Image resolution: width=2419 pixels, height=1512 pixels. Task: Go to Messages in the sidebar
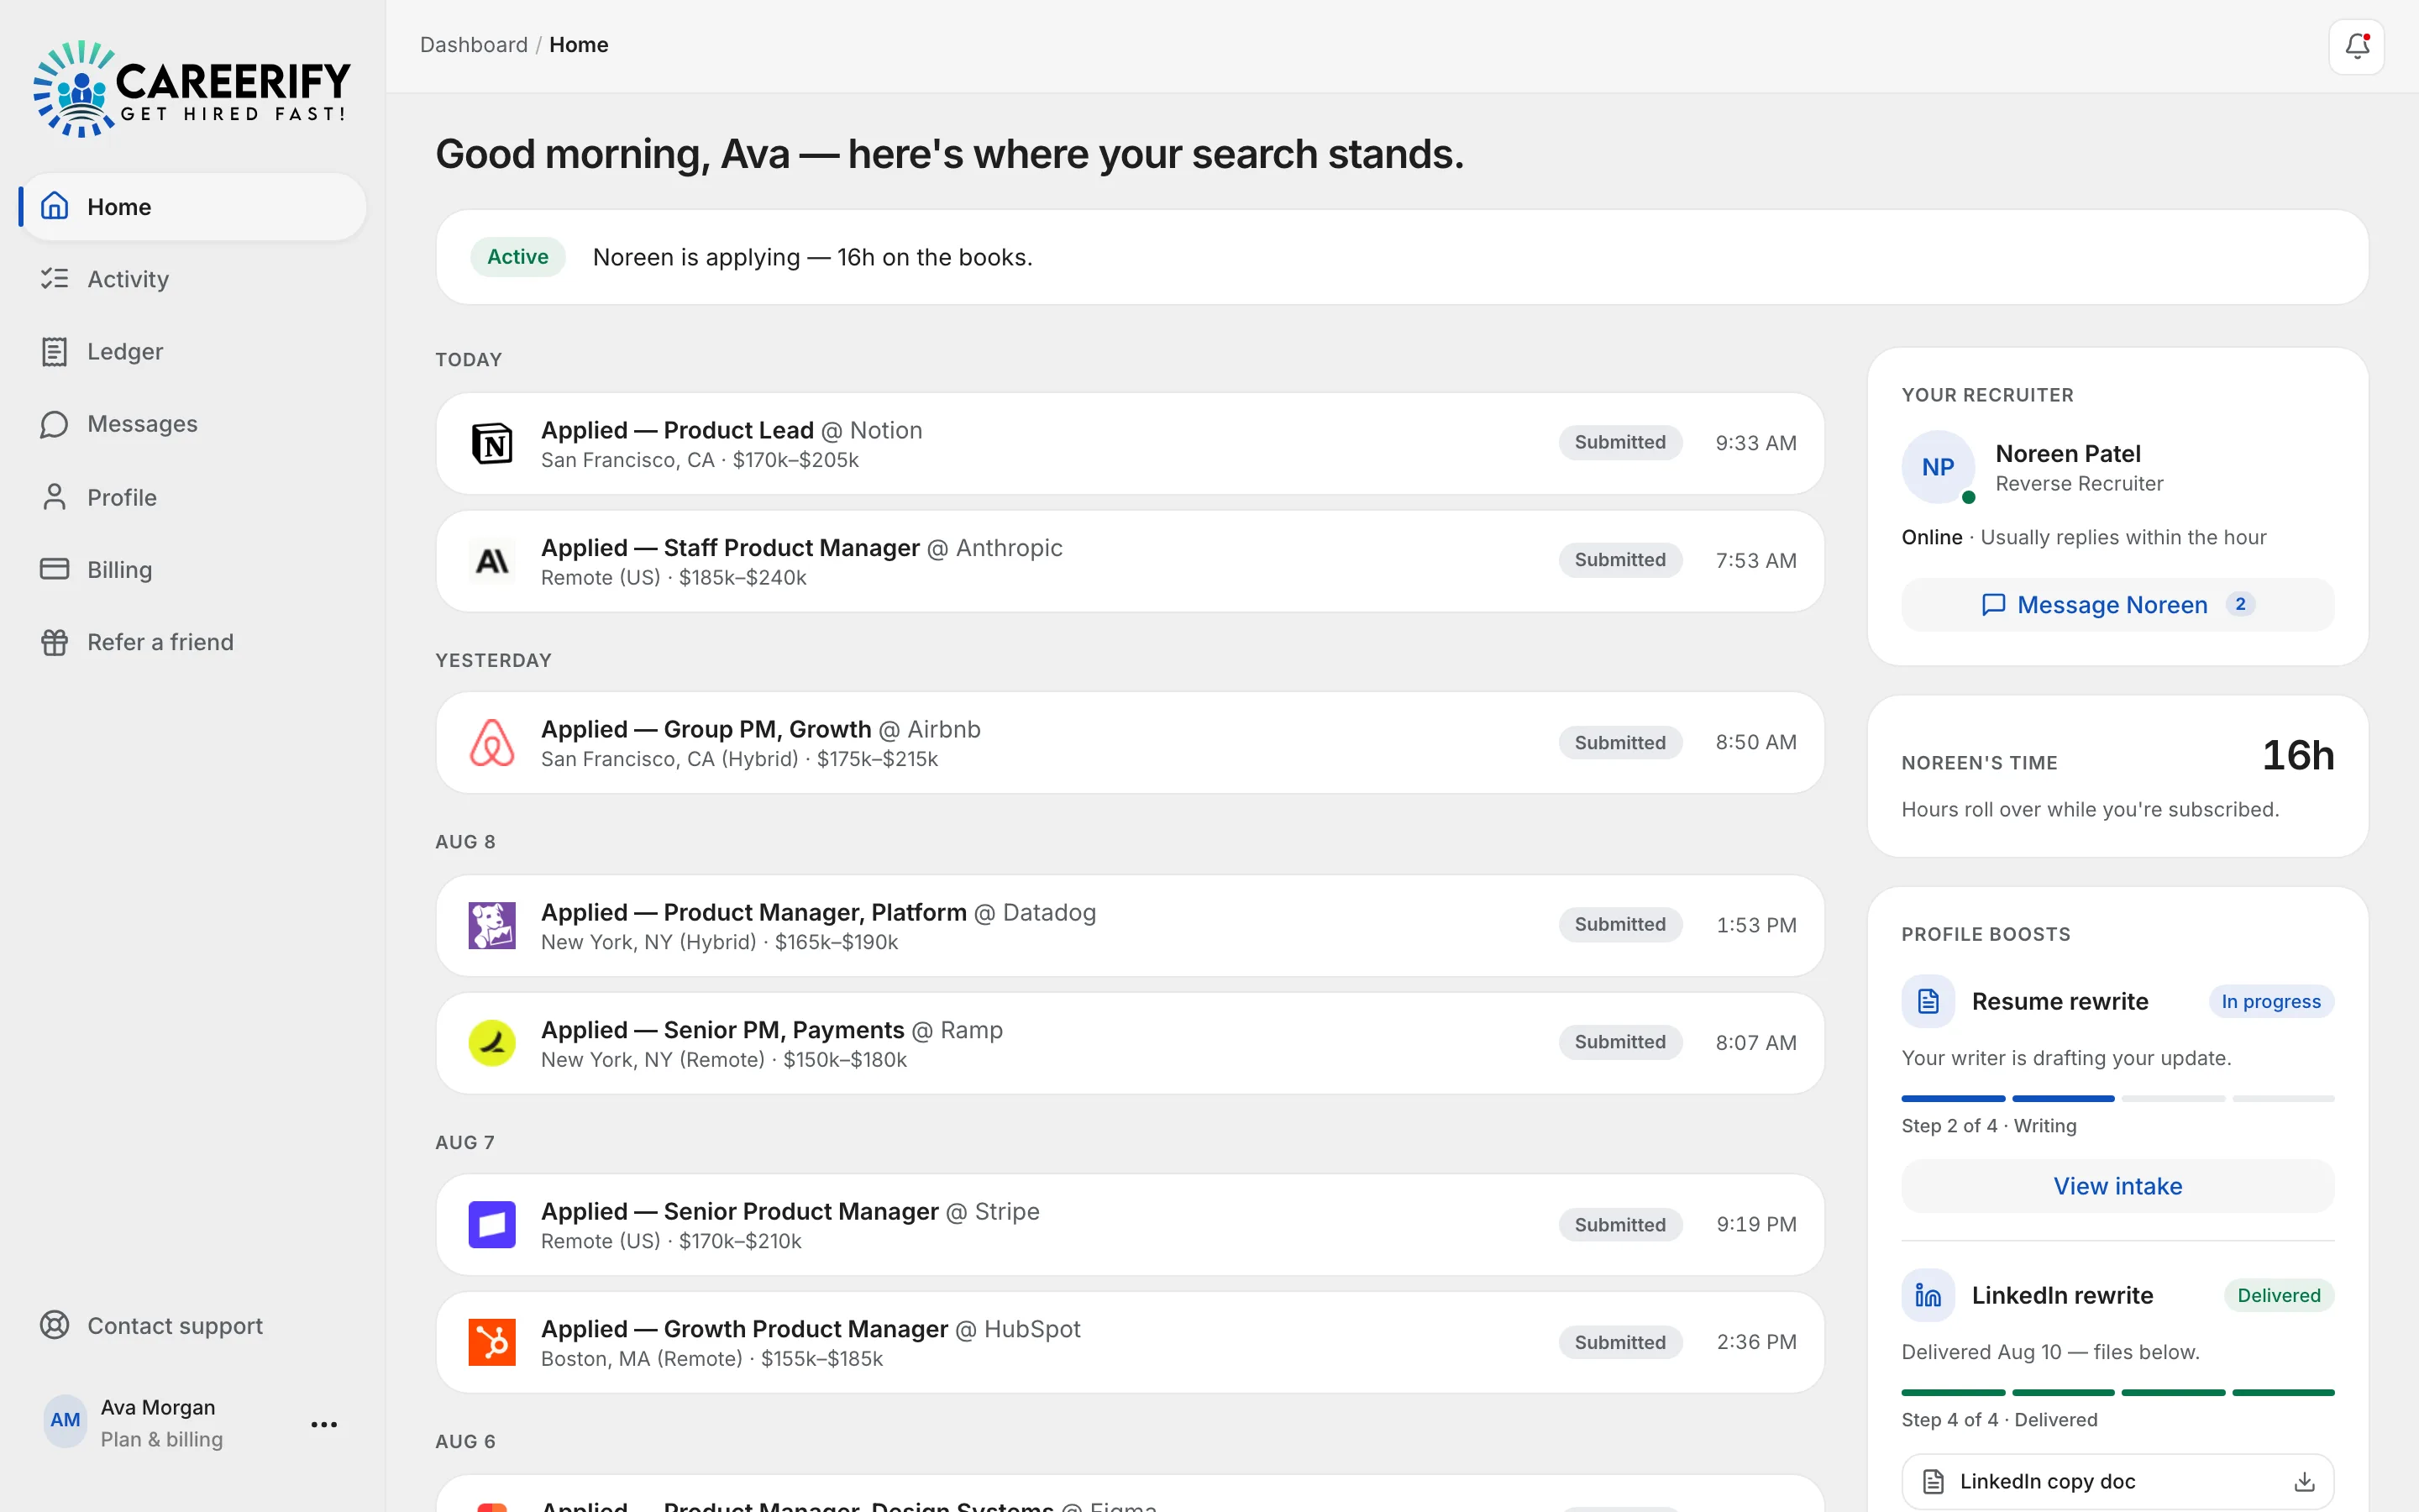(x=193, y=424)
